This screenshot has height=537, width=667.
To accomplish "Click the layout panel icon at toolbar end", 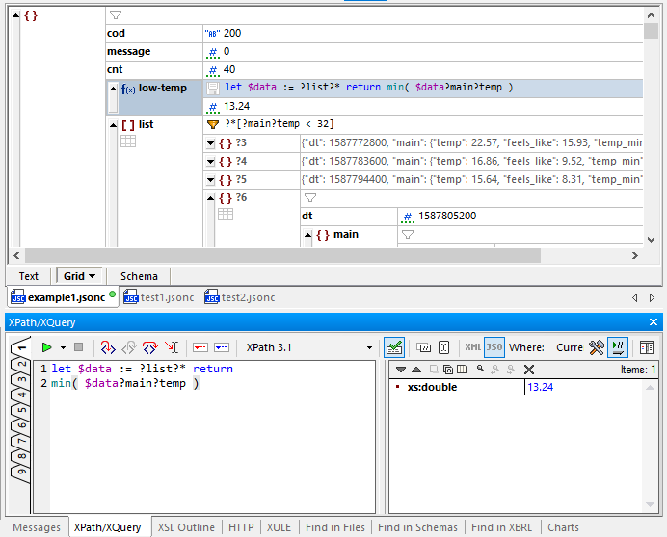I will coord(647,347).
